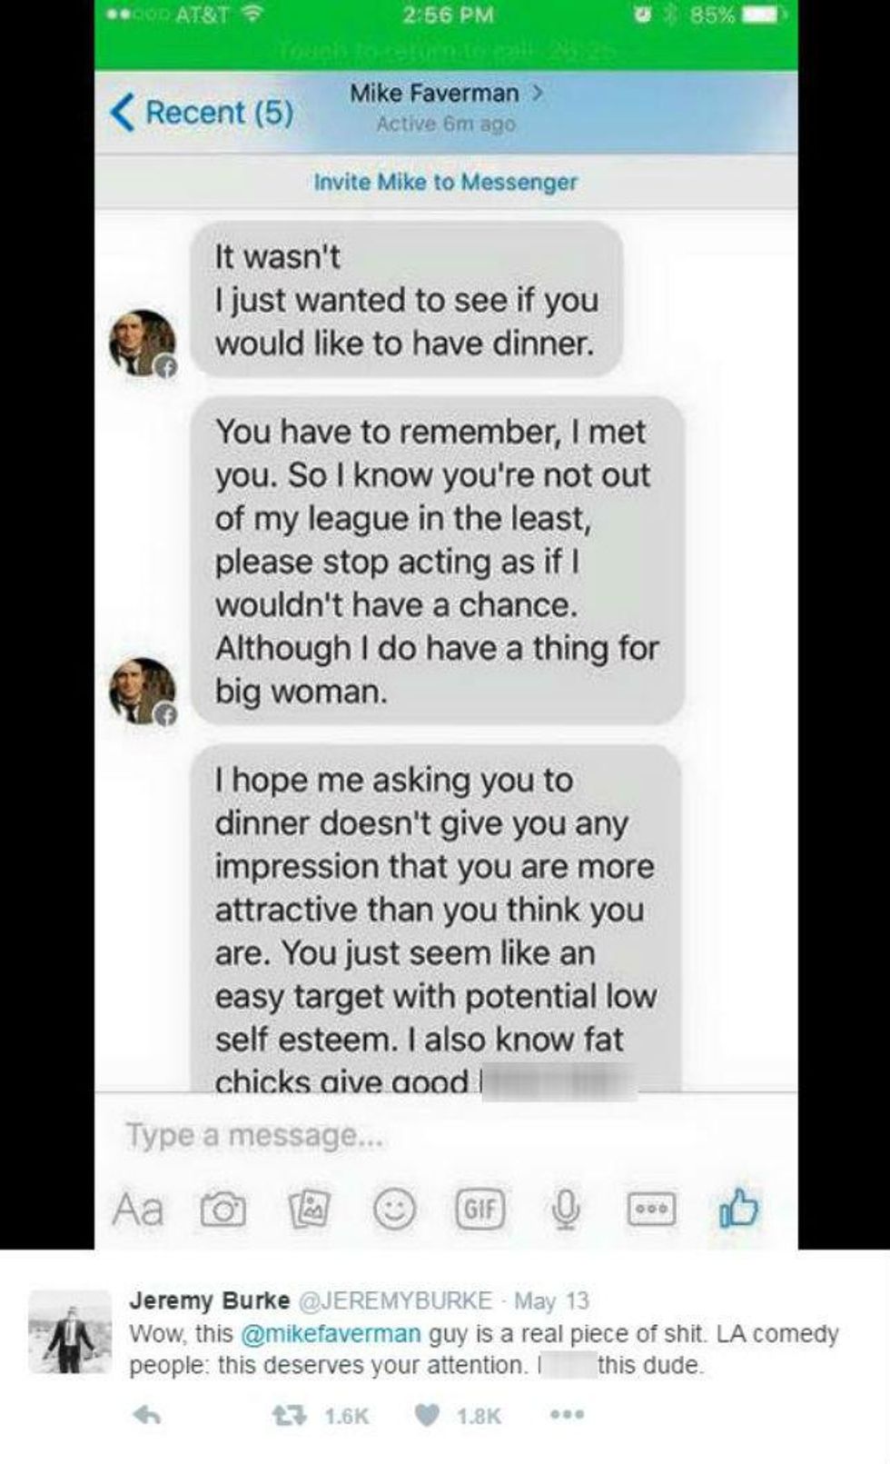The height and width of the screenshot is (1464, 890).
Task: Tap the GIF button
Action: [x=480, y=1209]
